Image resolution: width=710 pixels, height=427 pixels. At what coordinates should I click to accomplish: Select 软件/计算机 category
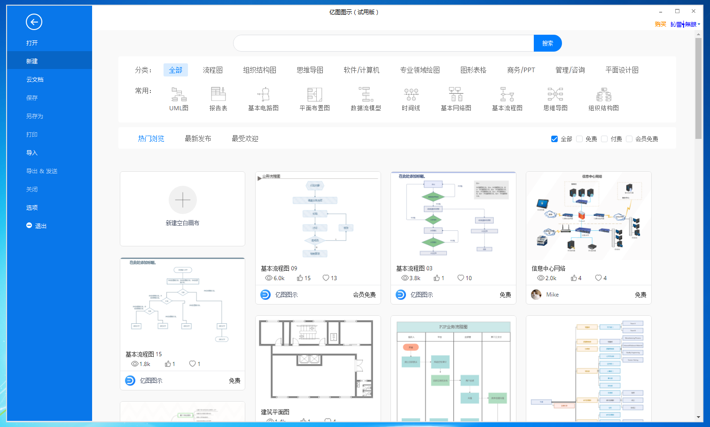(361, 70)
